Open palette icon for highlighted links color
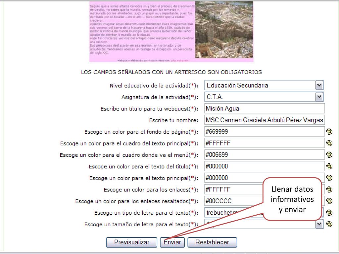The width and height of the screenshot is (339, 254). coord(329,201)
